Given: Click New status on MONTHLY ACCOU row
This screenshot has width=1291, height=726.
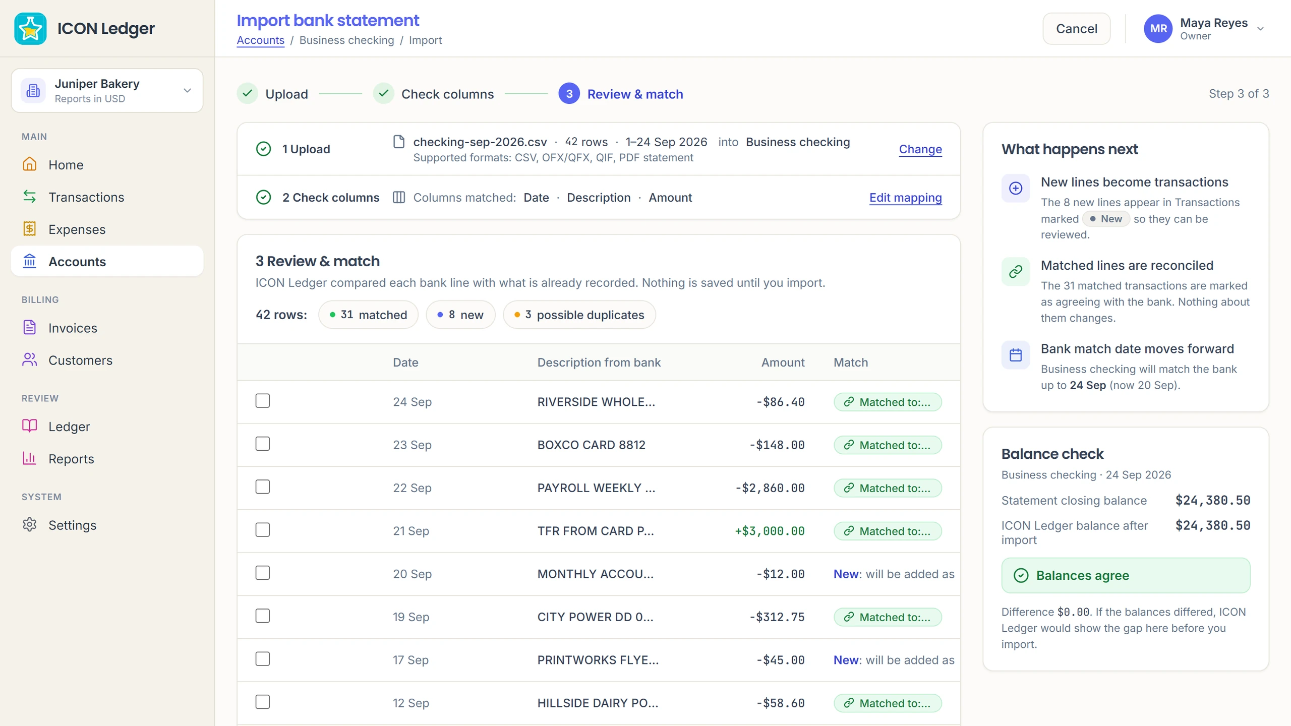Looking at the screenshot, I should [x=894, y=574].
